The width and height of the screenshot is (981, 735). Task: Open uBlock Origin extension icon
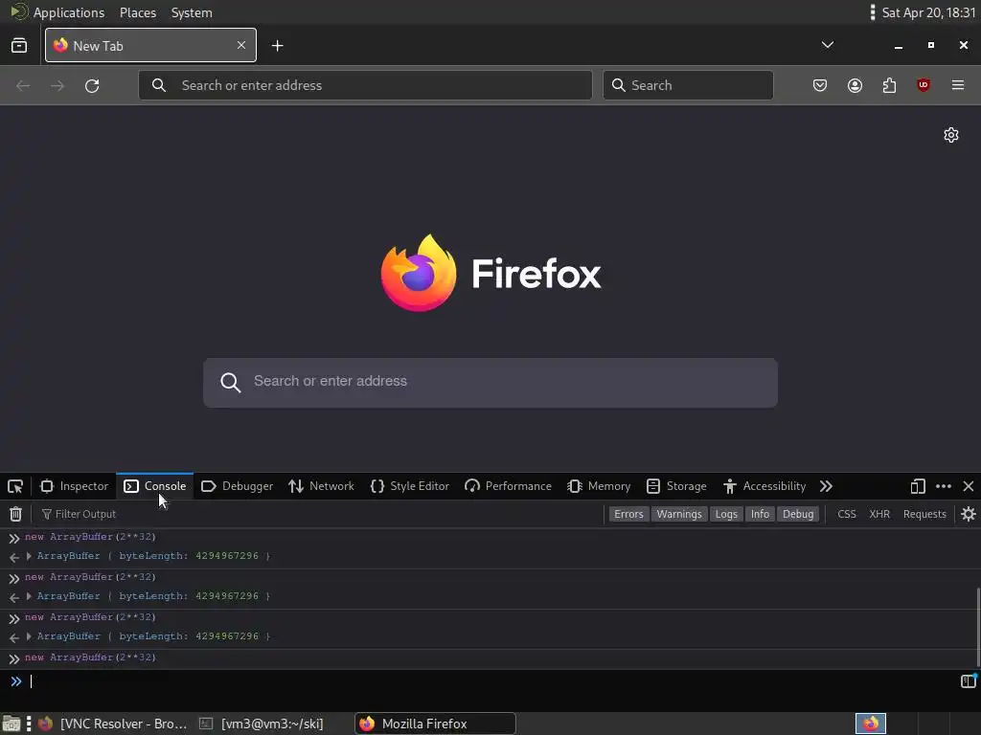(x=924, y=85)
